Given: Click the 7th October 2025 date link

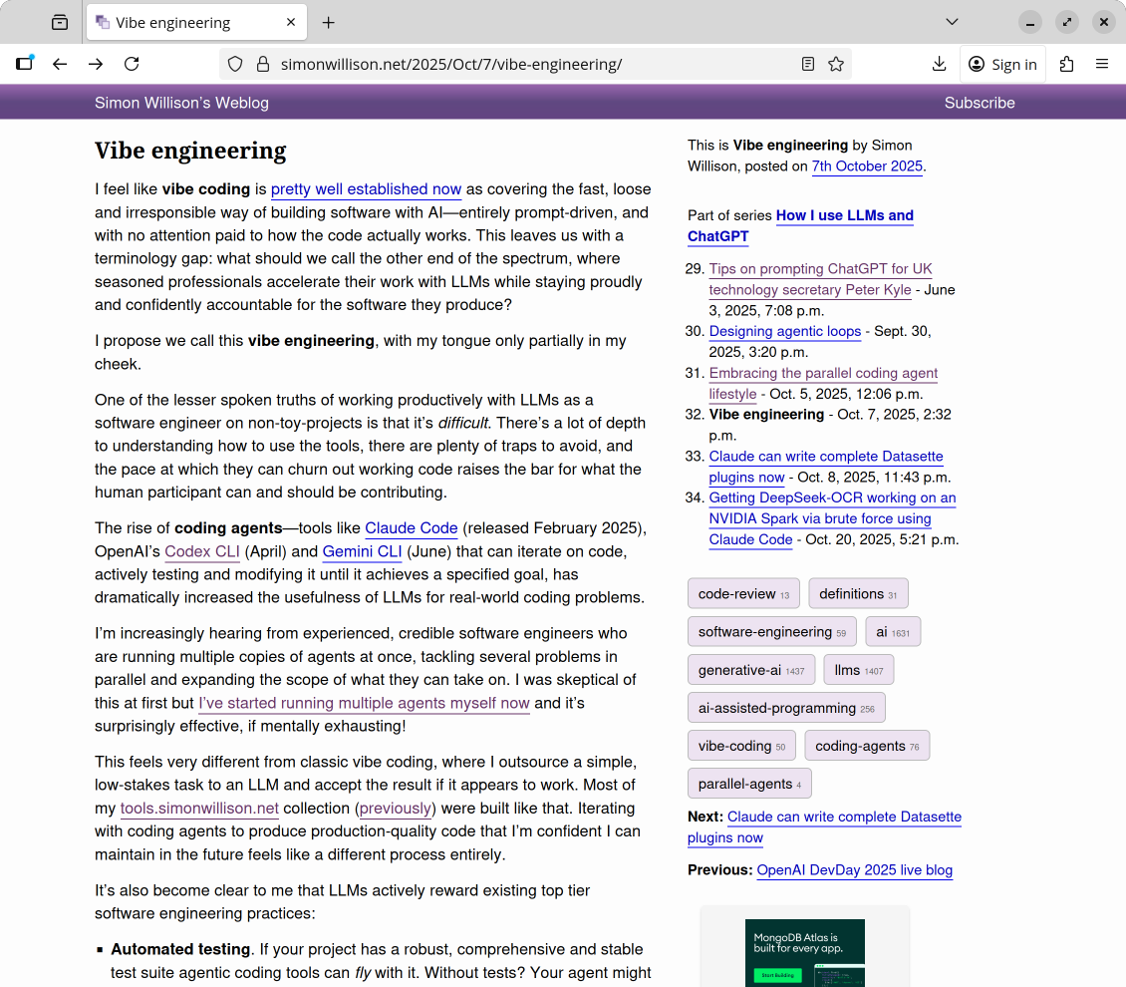Looking at the screenshot, I should coord(867,165).
